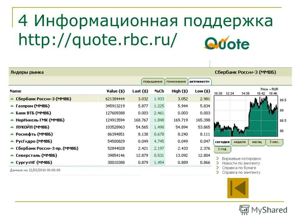The width and height of the screenshot is (299, 224).
Task: Click chart title Сбербанк России-3 (ММВБ)
Action: click(245, 72)
